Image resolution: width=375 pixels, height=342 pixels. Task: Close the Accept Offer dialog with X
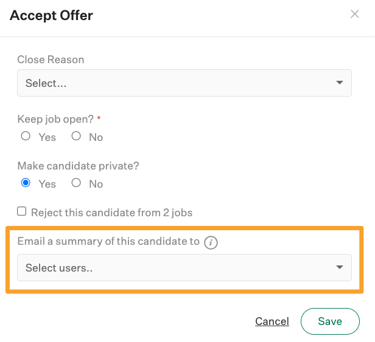coord(354,14)
